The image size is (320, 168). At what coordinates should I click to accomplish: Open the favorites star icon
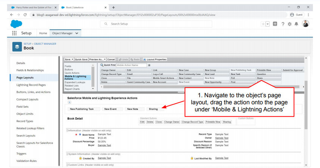tap(263, 24)
